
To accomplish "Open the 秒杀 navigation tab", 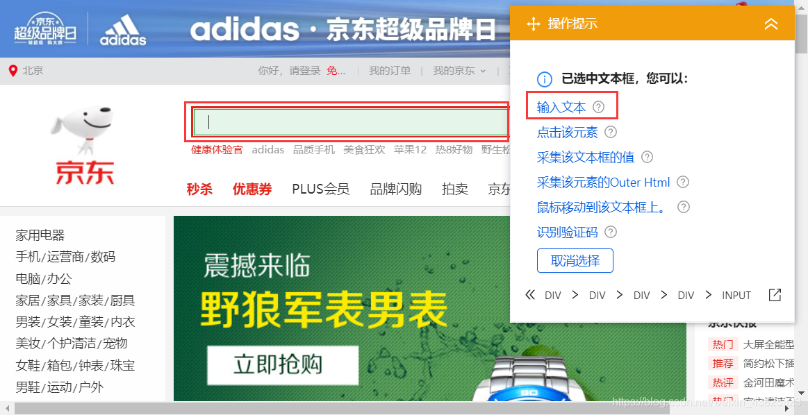I will (199, 189).
